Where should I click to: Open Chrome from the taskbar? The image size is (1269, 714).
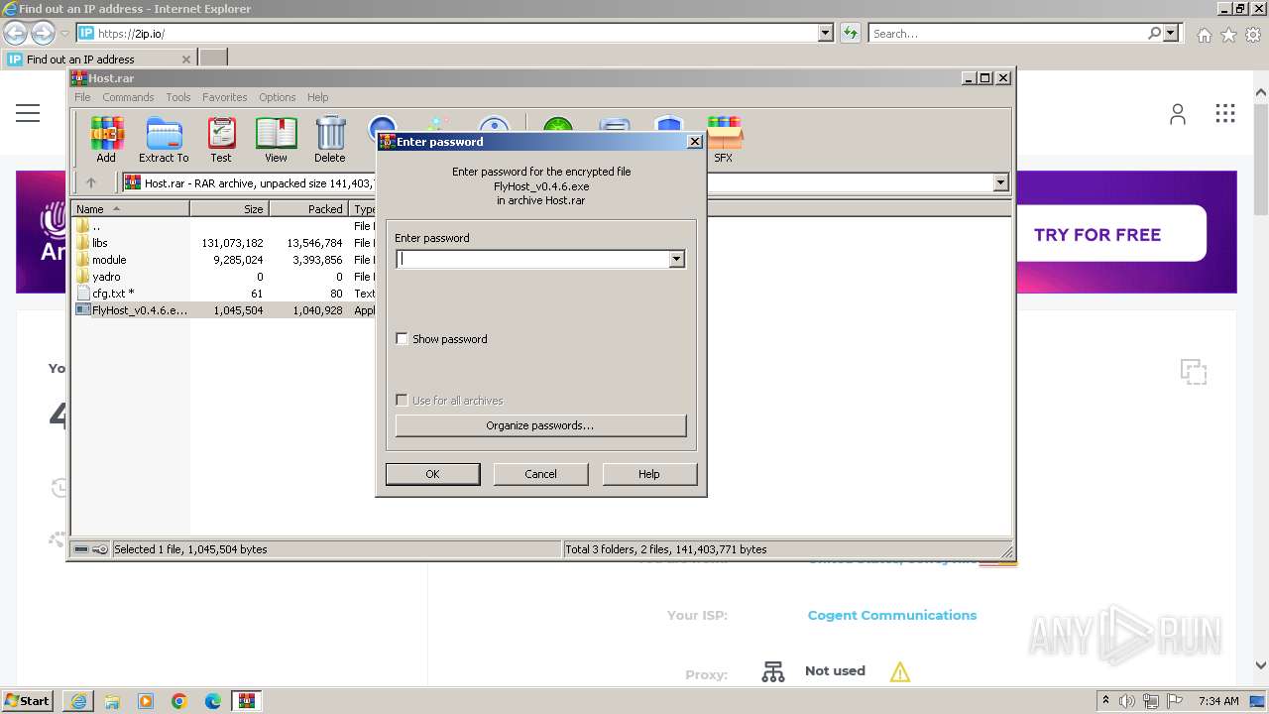pyautogui.click(x=179, y=701)
